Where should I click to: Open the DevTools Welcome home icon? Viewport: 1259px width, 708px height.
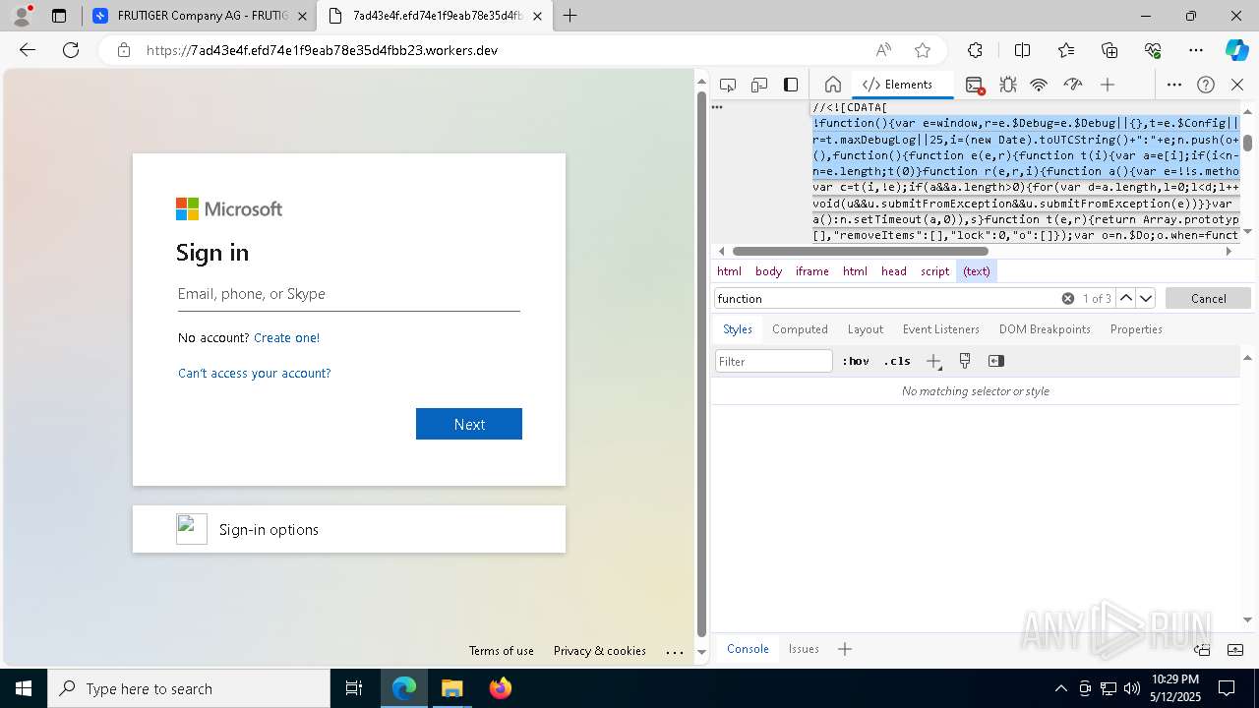click(832, 85)
